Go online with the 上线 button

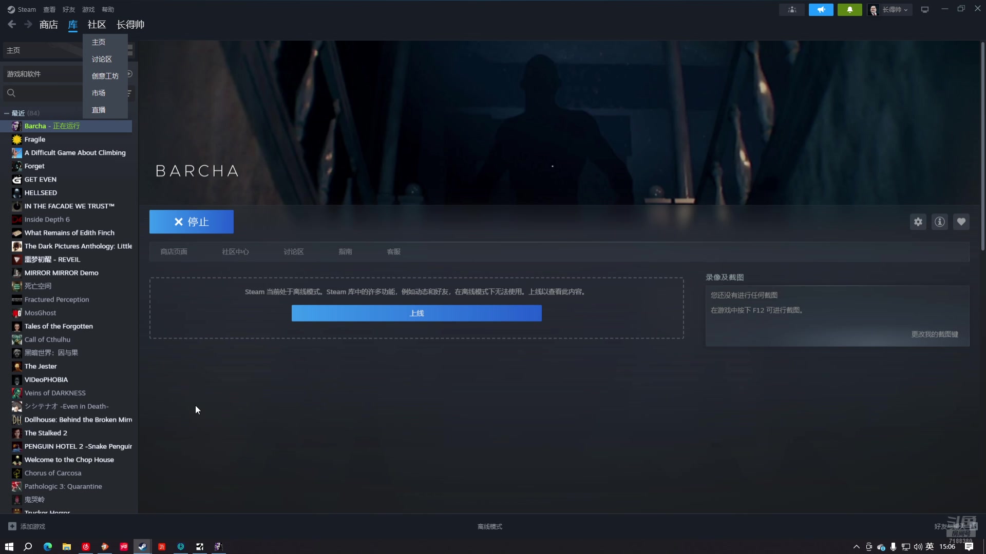[x=416, y=313]
